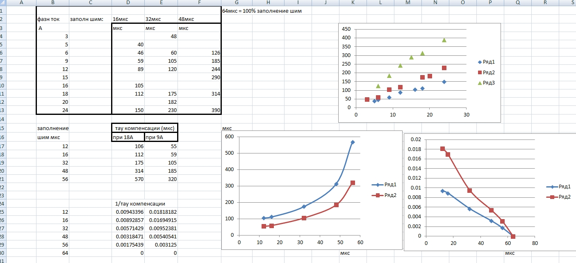Select the cell containing value 320
The width and height of the screenshot is (576, 263).
[x=161, y=178]
